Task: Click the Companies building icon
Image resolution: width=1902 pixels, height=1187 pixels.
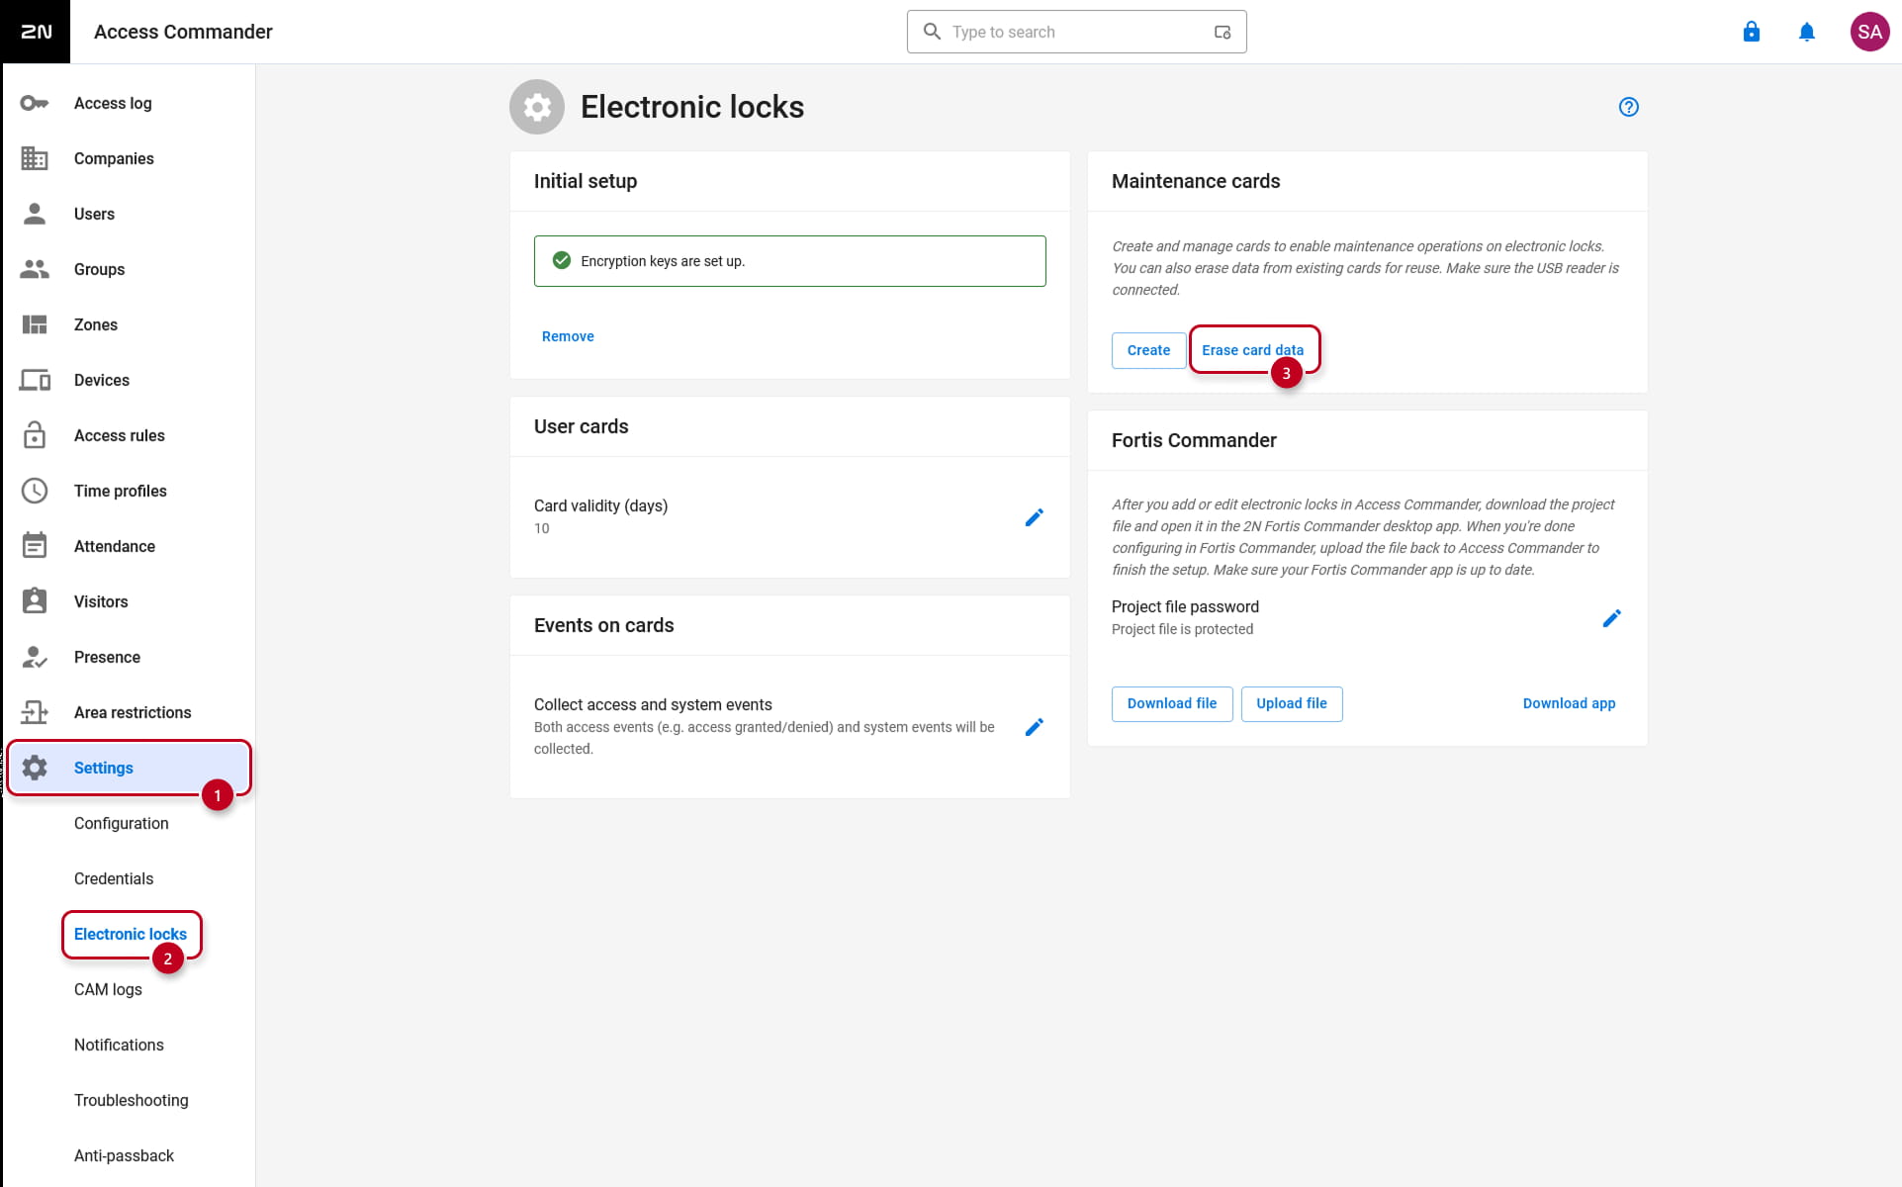Action: tap(35, 158)
